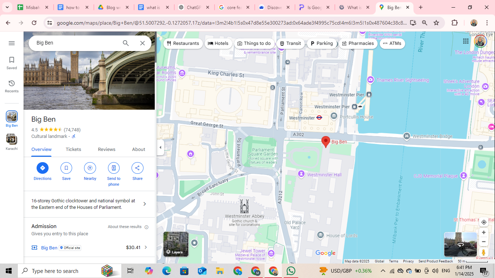495x278 pixels.
Task: Open Chrome's three-dot menu
Action: [487, 23]
